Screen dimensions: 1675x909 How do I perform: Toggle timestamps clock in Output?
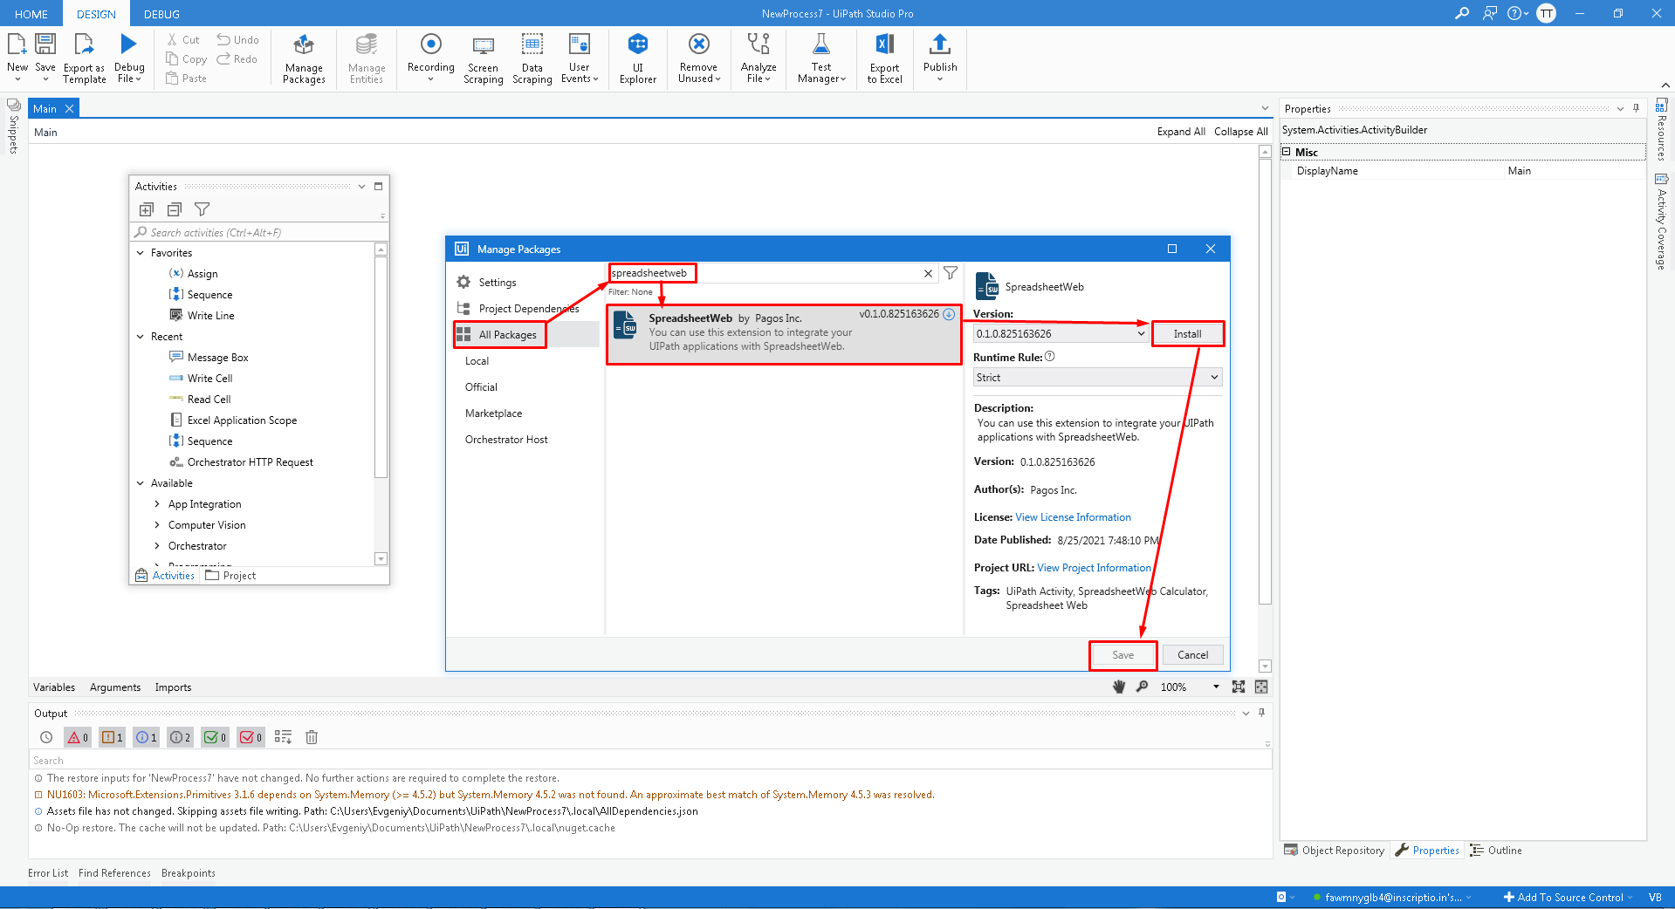(x=46, y=737)
